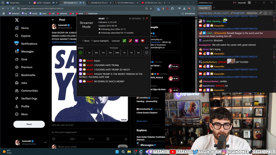Open the Windows Start button
The height and width of the screenshot is (155, 276).
117,152
